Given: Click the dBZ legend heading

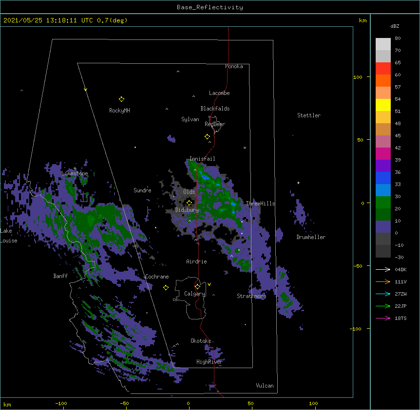Looking at the screenshot, I should pyautogui.click(x=395, y=26).
